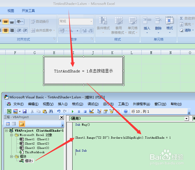Toggle bottom vertical align in ribbon
195x170 pixels.
[12, 22]
